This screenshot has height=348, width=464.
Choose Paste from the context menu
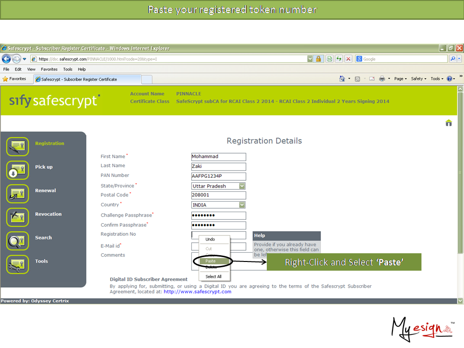[211, 261]
